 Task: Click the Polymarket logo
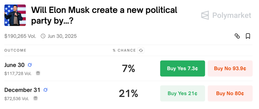(226, 15)
